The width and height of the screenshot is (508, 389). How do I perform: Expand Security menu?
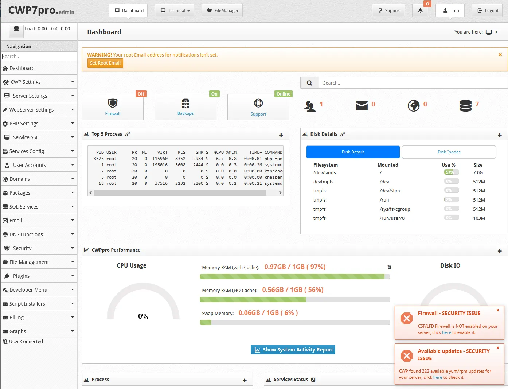(39, 248)
